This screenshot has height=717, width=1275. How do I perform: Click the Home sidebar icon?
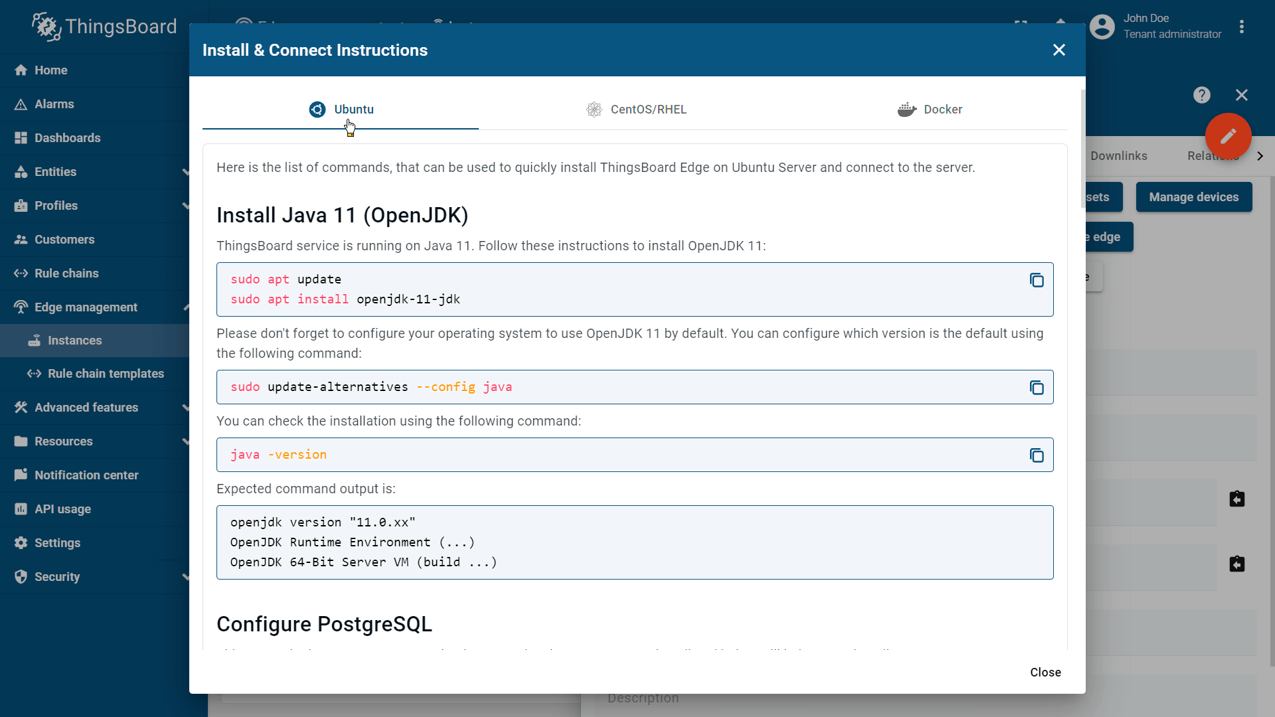click(21, 70)
